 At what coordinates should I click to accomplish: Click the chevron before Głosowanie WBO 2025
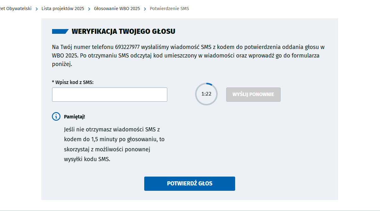point(89,9)
